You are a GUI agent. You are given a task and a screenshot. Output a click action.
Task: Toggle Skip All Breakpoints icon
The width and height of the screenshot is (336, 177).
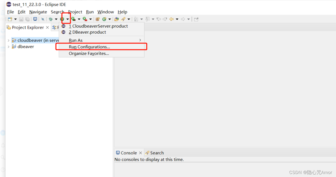point(43,19)
